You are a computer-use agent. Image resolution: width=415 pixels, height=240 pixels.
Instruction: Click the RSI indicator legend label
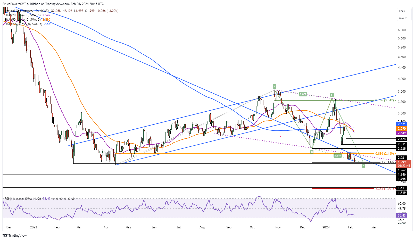(x=23, y=199)
